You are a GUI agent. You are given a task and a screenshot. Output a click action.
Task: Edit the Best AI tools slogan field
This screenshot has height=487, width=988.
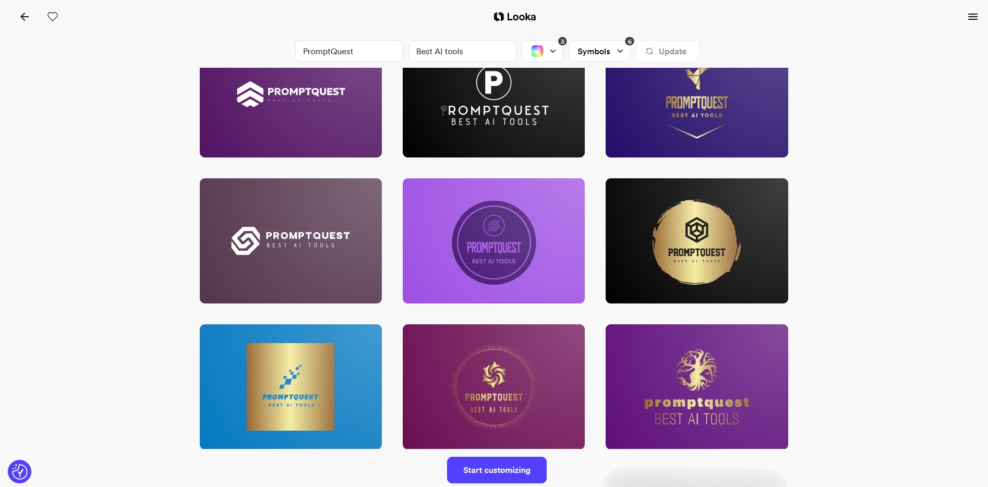coord(462,51)
